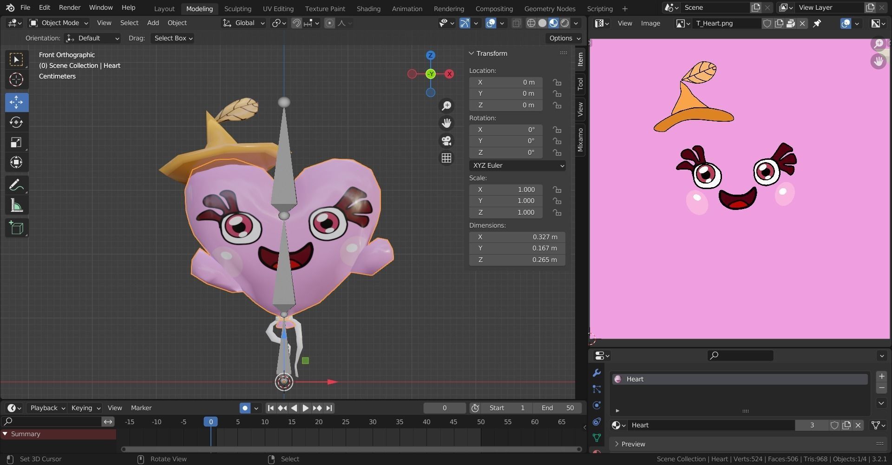Open the Options popover button
Screen dimensions: 892x465
(x=564, y=38)
